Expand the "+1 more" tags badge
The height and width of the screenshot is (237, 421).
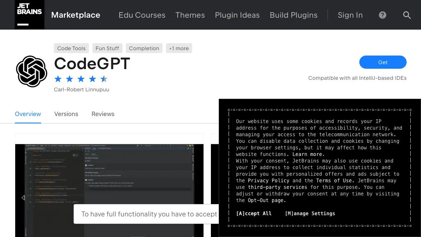point(179,48)
